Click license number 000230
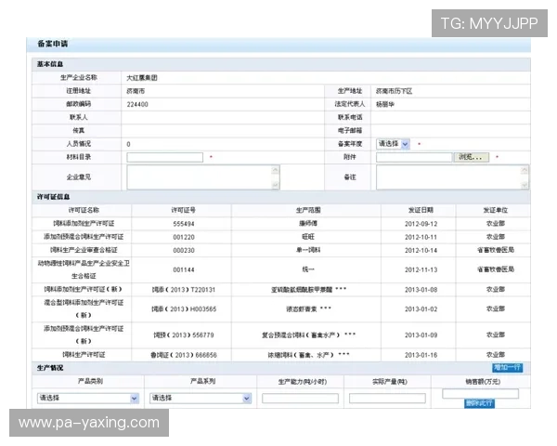The height and width of the screenshot is (446, 557). [184, 250]
